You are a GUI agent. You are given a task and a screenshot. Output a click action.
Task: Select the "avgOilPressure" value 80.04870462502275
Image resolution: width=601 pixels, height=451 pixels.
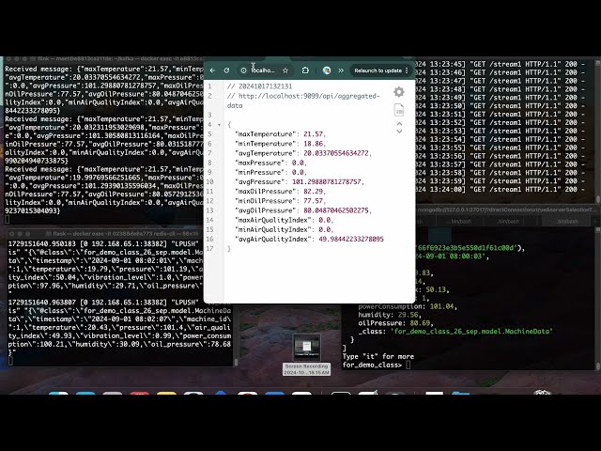point(336,210)
